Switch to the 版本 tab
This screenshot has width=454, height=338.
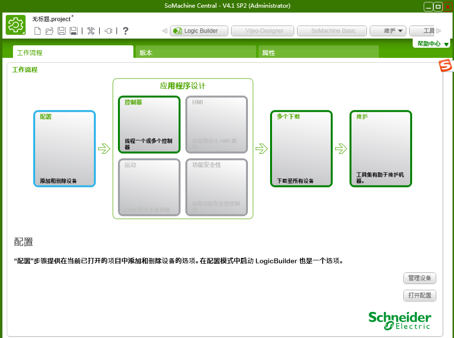pyautogui.click(x=196, y=52)
